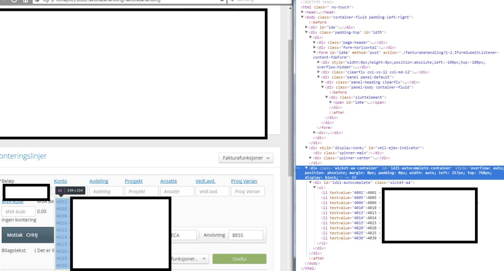Open the Konto column link
The height and width of the screenshot is (271, 504).
point(60,181)
